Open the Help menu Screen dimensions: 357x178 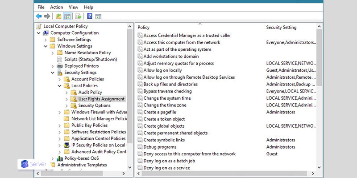(88, 7)
